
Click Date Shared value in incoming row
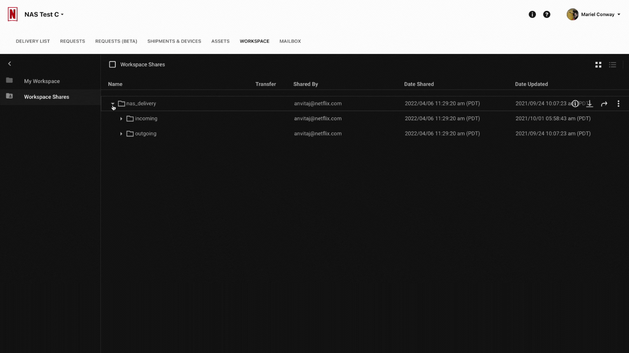[442, 119]
